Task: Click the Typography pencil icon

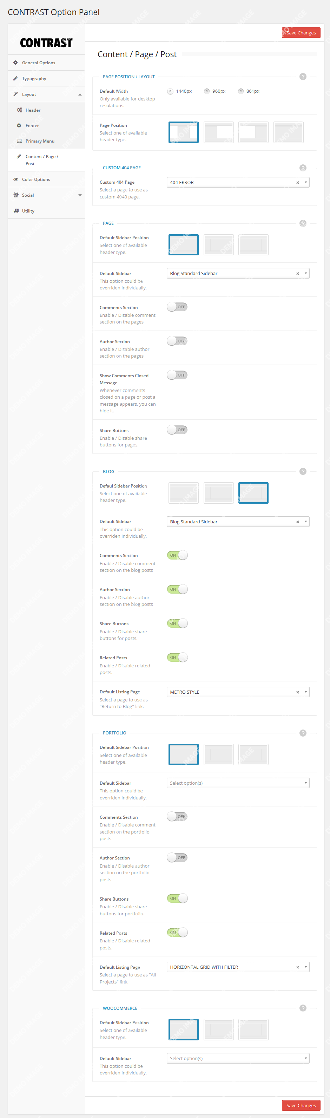Action: 15,79
